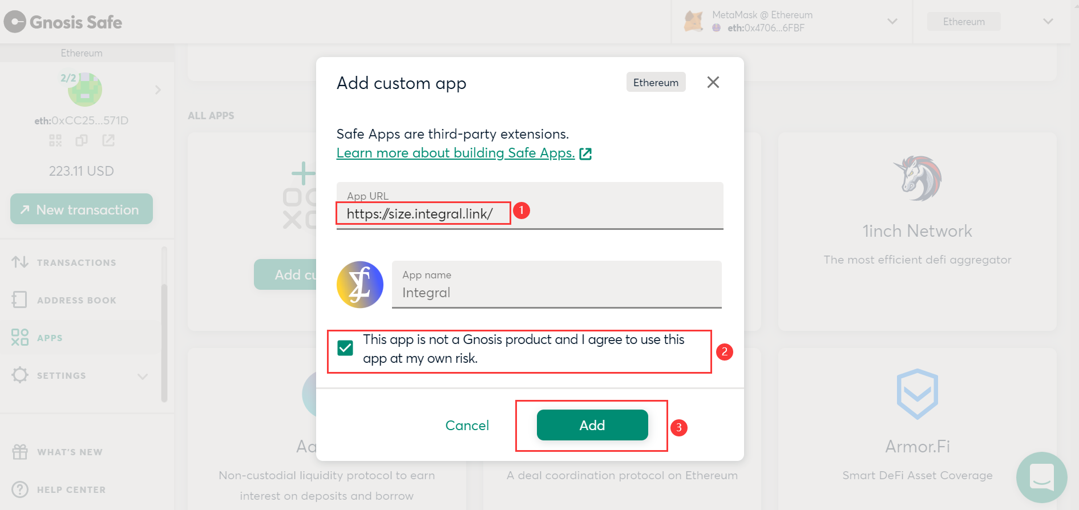
Task: Click the Transactions arrows icon
Action: click(20, 262)
